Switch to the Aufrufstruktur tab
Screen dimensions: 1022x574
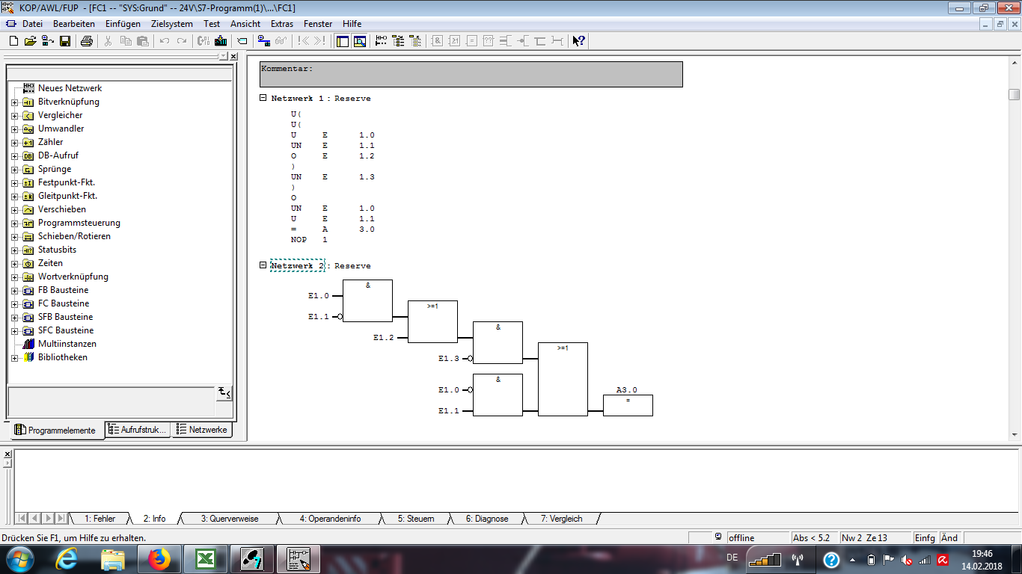click(x=138, y=430)
